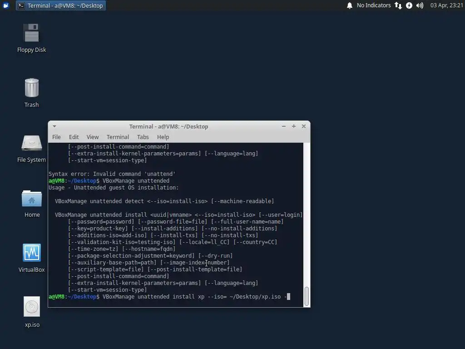Viewport: 465px width, 349px height.
Task: Open the Edit menu in Terminal
Action: [x=74, y=137]
